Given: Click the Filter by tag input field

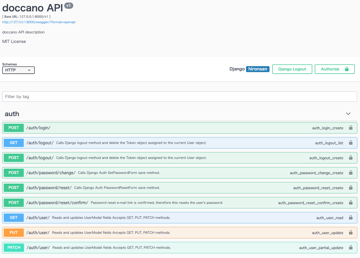Looking at the screenshot, I should click(179, 97).
